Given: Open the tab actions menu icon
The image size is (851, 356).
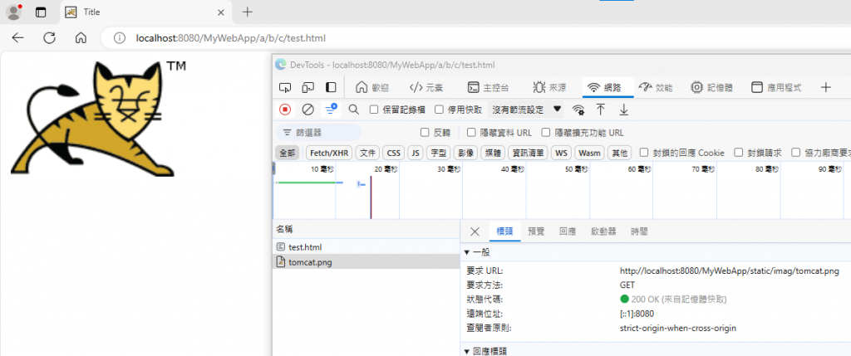Looking at the screenshot, I should tap(41, 12).
